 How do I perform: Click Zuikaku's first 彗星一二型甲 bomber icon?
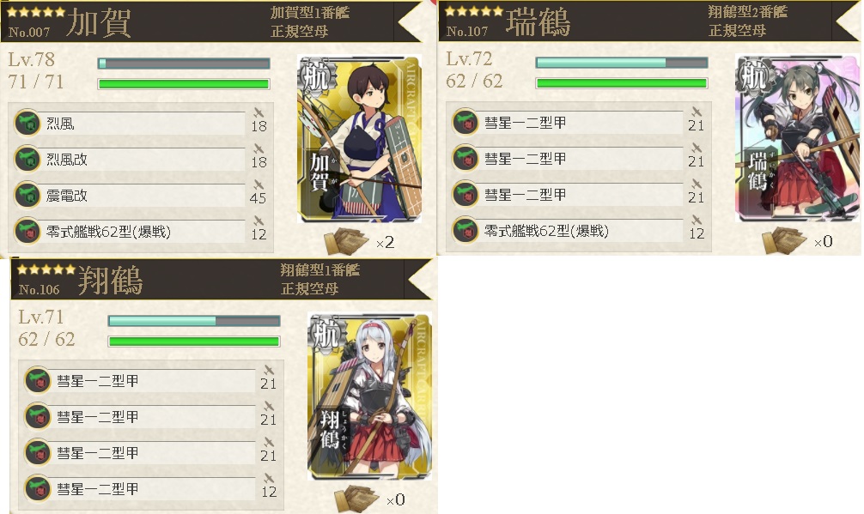465,122
